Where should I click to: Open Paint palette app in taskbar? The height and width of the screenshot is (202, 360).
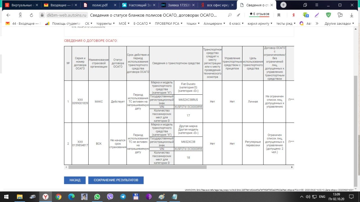coord(162,197)
